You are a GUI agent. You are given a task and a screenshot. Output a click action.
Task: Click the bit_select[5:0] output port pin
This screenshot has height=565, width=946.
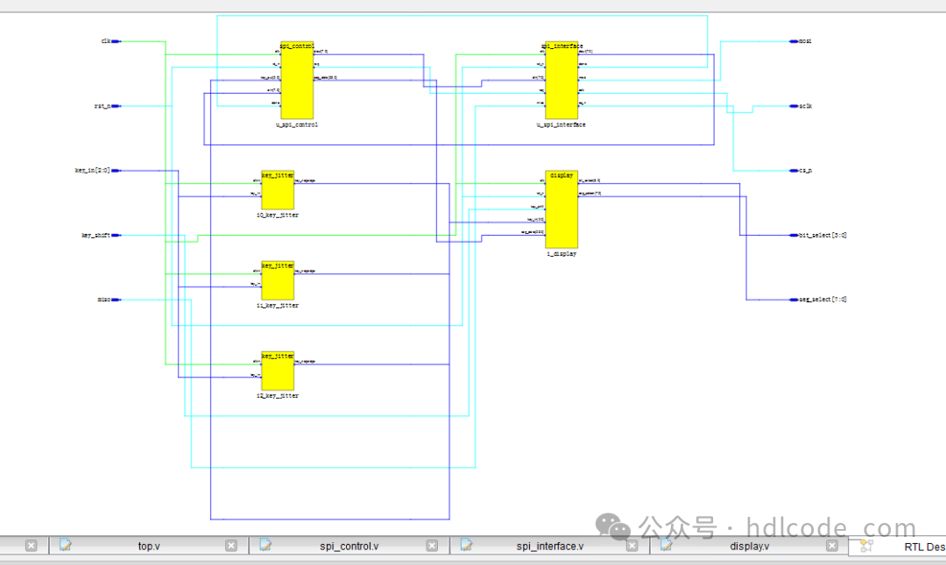click(794, 236)
